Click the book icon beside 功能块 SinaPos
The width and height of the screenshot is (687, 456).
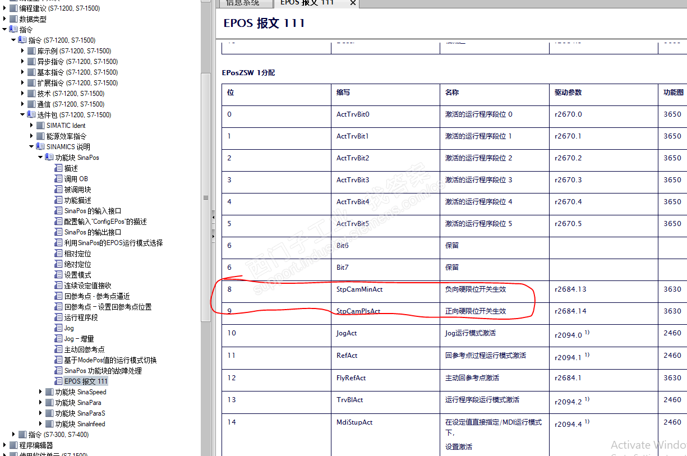click(x=49, y=158)
